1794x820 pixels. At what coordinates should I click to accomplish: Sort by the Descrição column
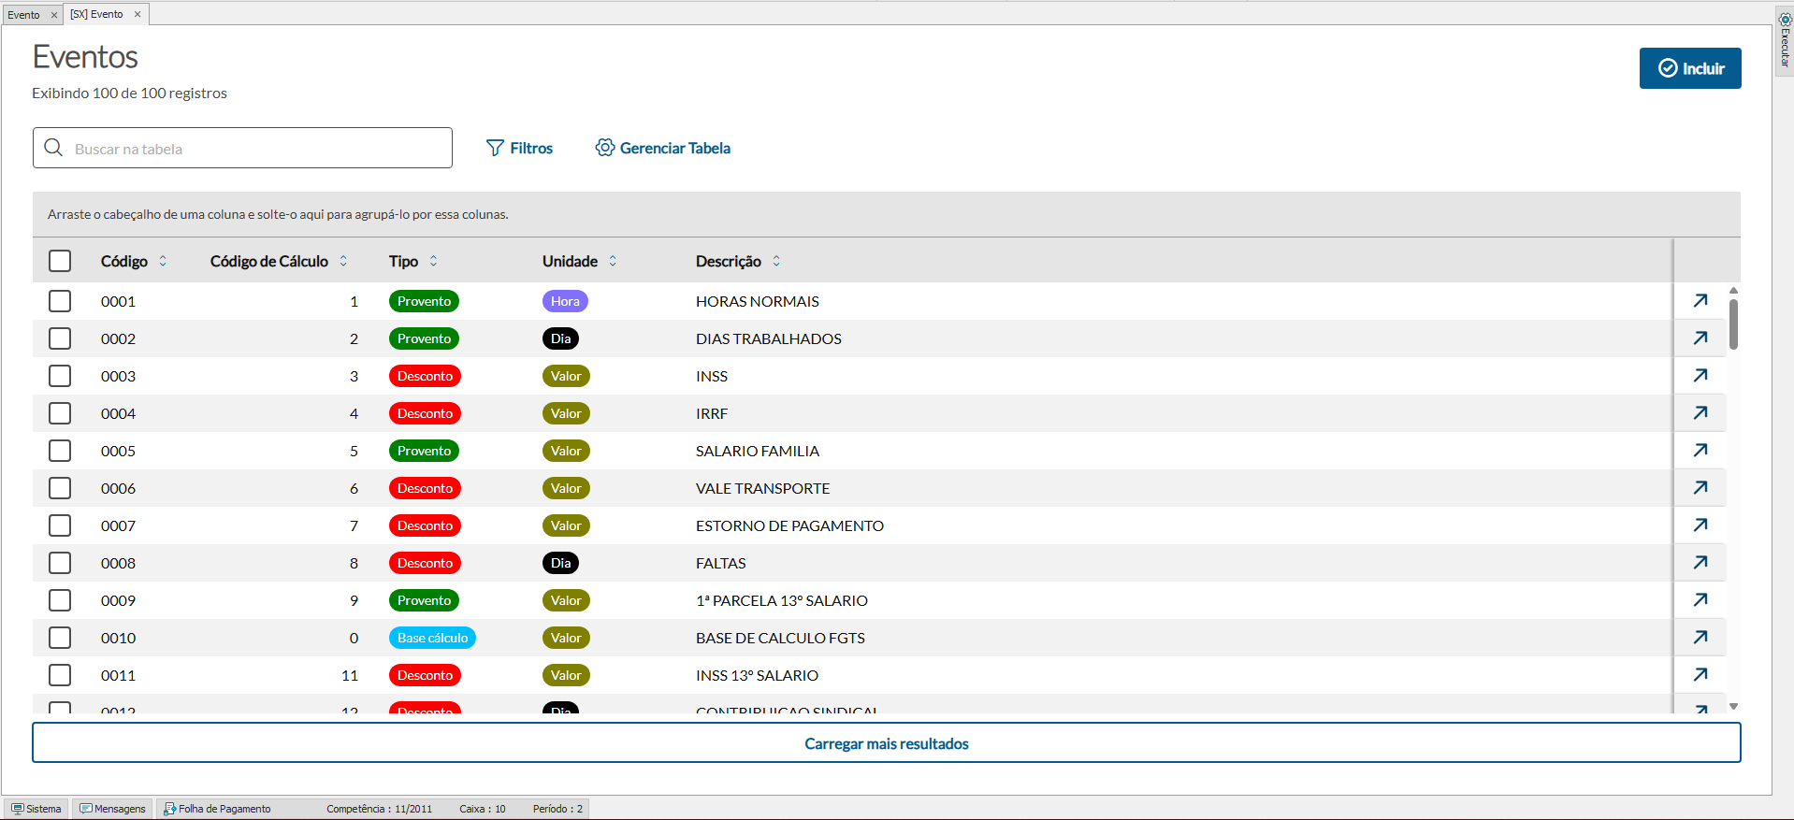tap(776, 261)
